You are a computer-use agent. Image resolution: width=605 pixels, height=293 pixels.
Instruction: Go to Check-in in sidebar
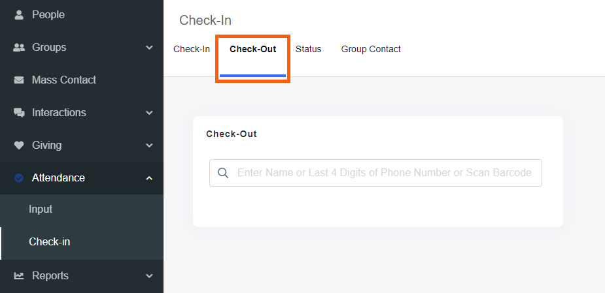50,242
